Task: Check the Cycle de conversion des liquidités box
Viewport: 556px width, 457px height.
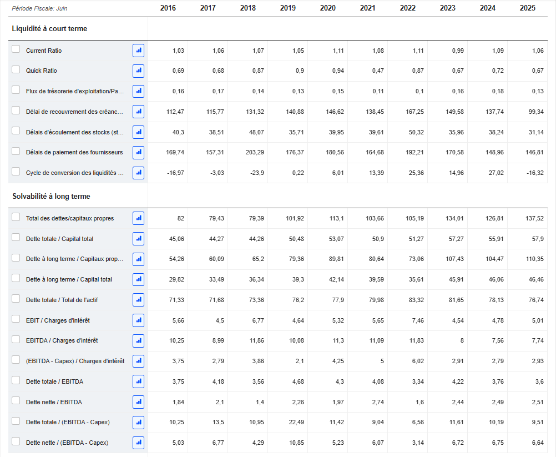Action: 16,172
